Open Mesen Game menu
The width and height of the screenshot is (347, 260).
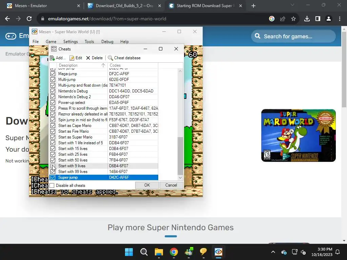pyautogui.click(x=51, y=42)
